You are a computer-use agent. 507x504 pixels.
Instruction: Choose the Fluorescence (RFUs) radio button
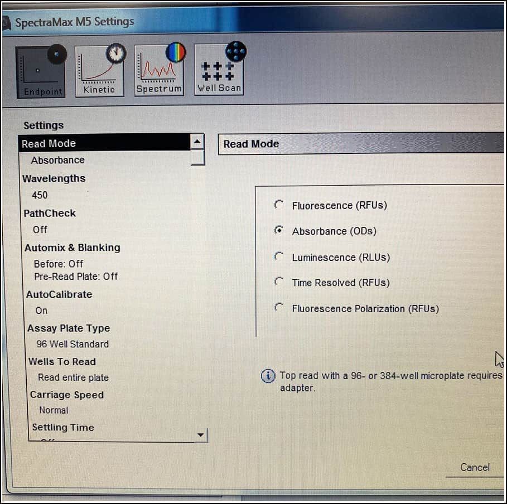279,205
